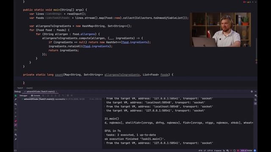Screen dimensions: 271x152
Task: Click food.ingredients inside retainAll call
Action: tap(97, 46)
